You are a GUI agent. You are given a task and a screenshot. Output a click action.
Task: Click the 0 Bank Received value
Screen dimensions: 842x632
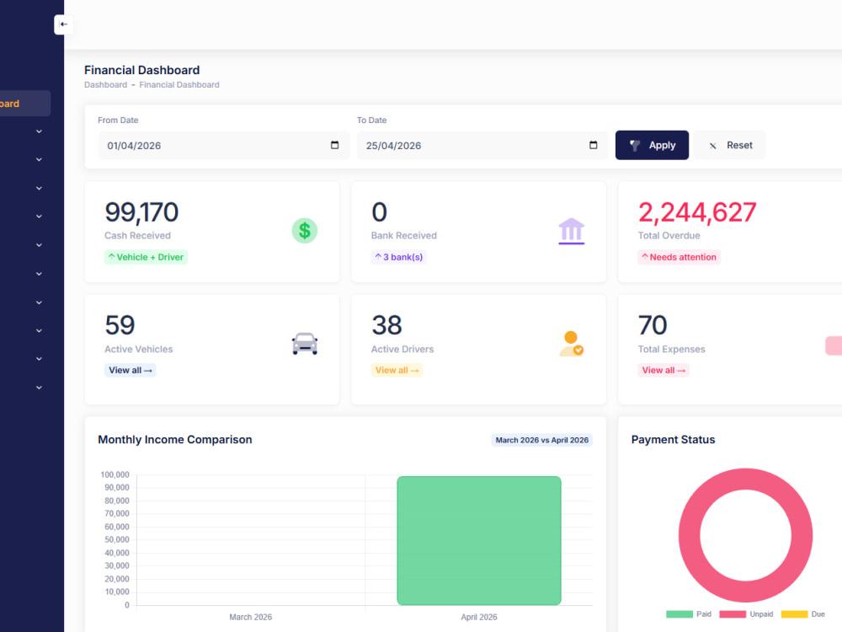pos(379,212)
